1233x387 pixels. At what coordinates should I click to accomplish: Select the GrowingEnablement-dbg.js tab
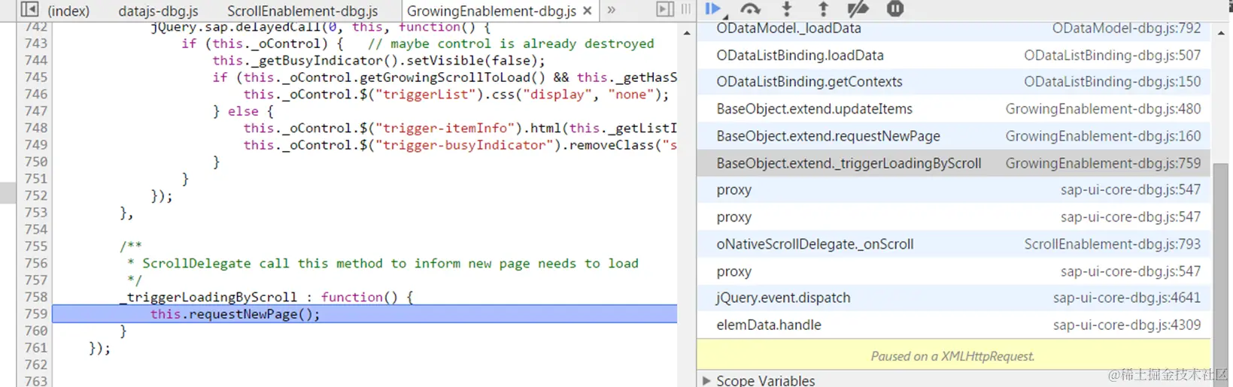click(491, 11)
